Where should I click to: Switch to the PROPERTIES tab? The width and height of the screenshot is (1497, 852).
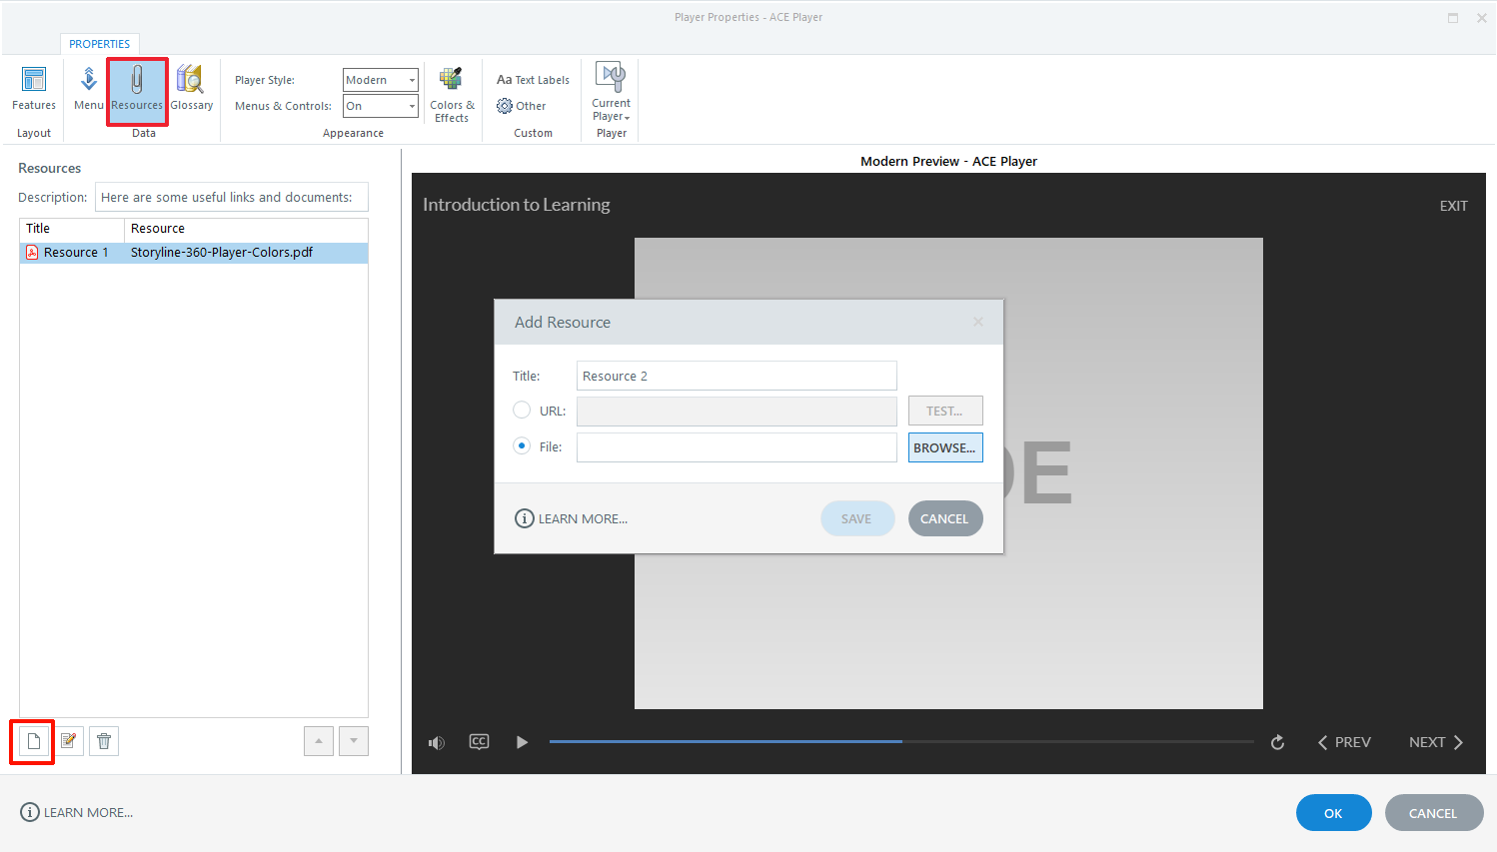(99, 43)
